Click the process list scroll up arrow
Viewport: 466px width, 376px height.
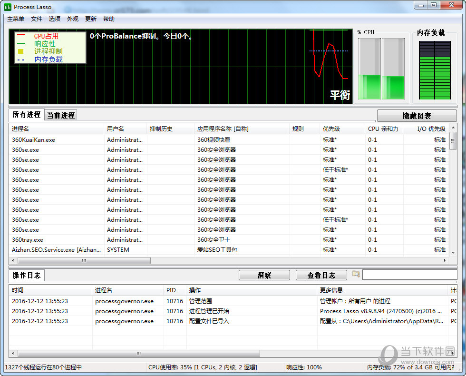click(x=453, y=128)
